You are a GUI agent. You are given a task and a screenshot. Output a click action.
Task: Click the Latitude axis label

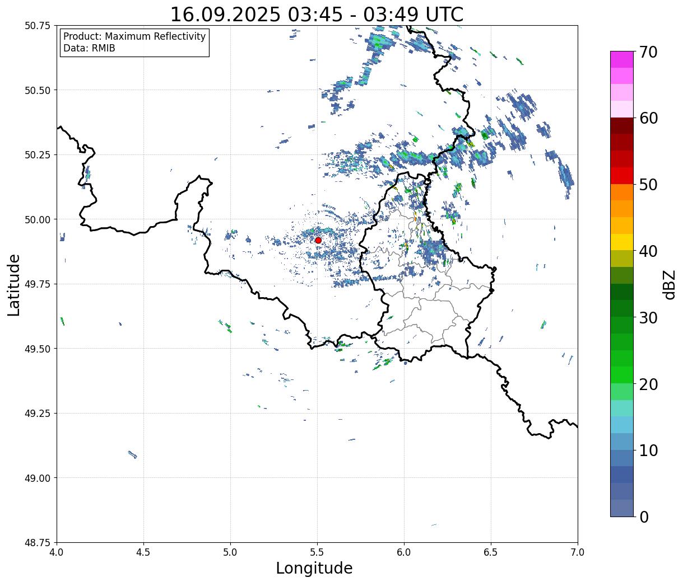pyautogui.click(x=14, y=285)
